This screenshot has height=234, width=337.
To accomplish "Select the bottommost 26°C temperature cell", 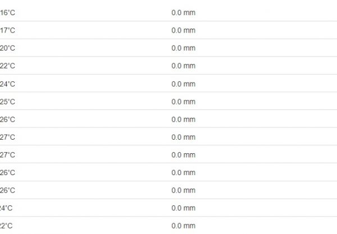I will pos(7,190).
